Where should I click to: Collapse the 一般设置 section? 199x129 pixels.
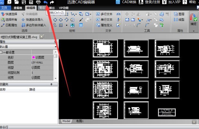[x=1, y=52]
